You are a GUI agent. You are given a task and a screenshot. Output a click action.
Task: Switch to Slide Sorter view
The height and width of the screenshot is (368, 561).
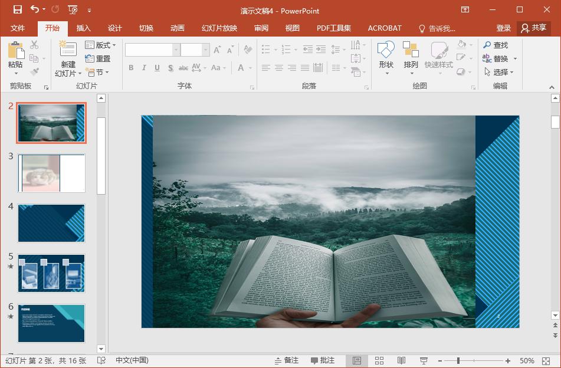(x=379, y=360)
